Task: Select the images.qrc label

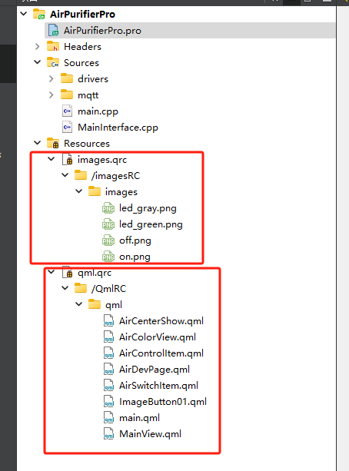Action: tap(102, 160)
